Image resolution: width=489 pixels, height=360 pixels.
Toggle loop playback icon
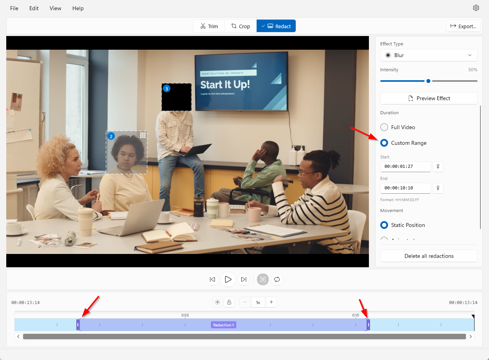coord(277,279)
